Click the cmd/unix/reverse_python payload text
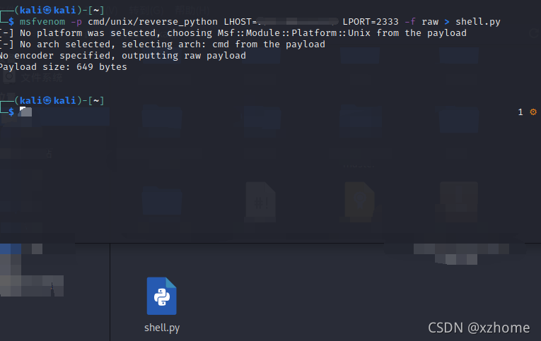The width and height of the screenshot is (541, 341). tap(153, 22)
